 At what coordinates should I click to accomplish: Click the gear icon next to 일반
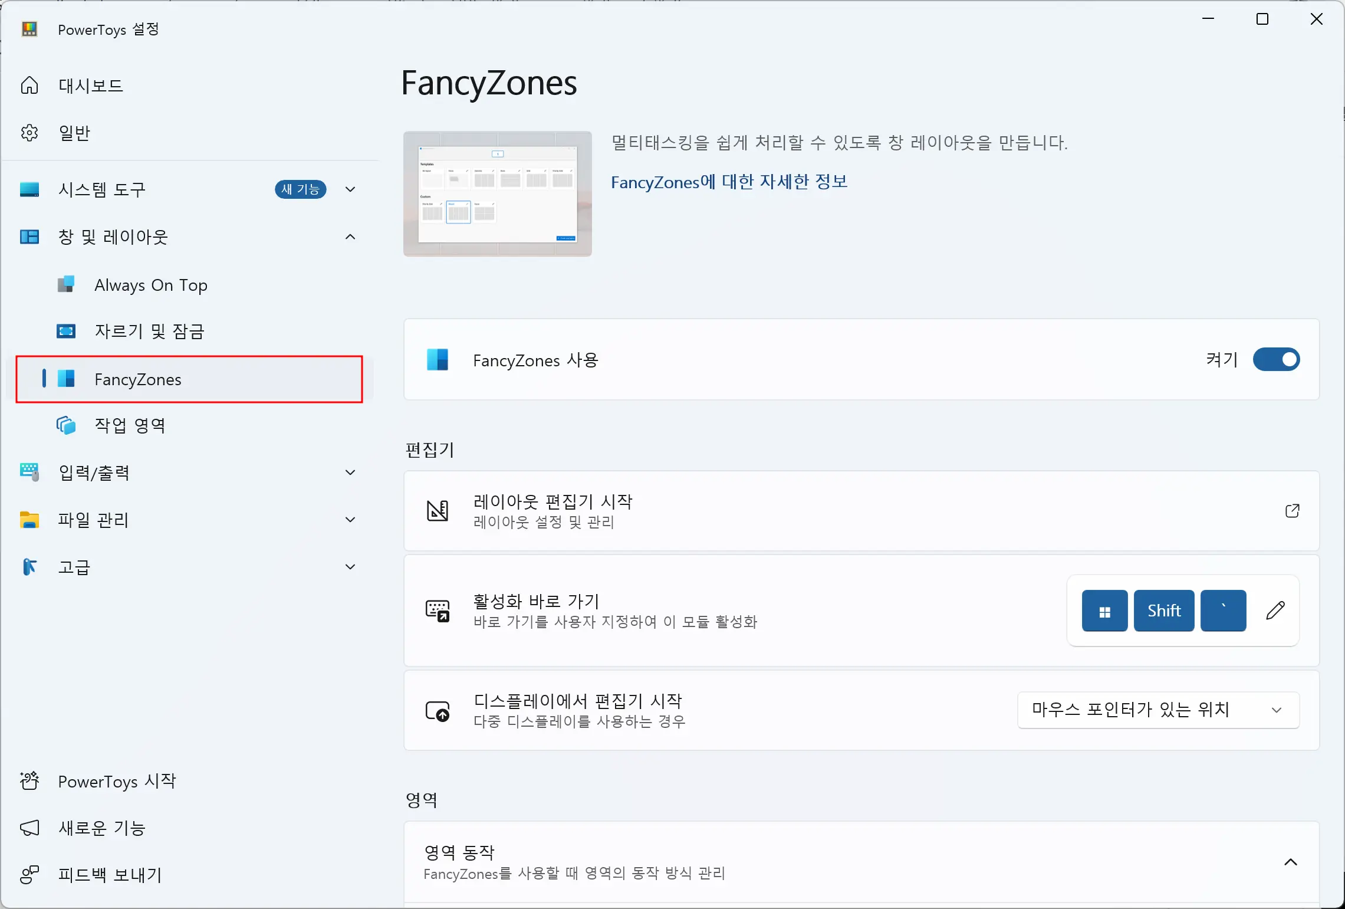click(29, 132)
